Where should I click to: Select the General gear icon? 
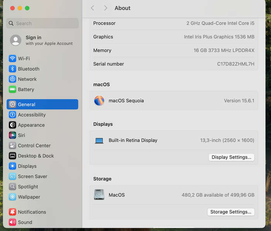coord(12,104)
